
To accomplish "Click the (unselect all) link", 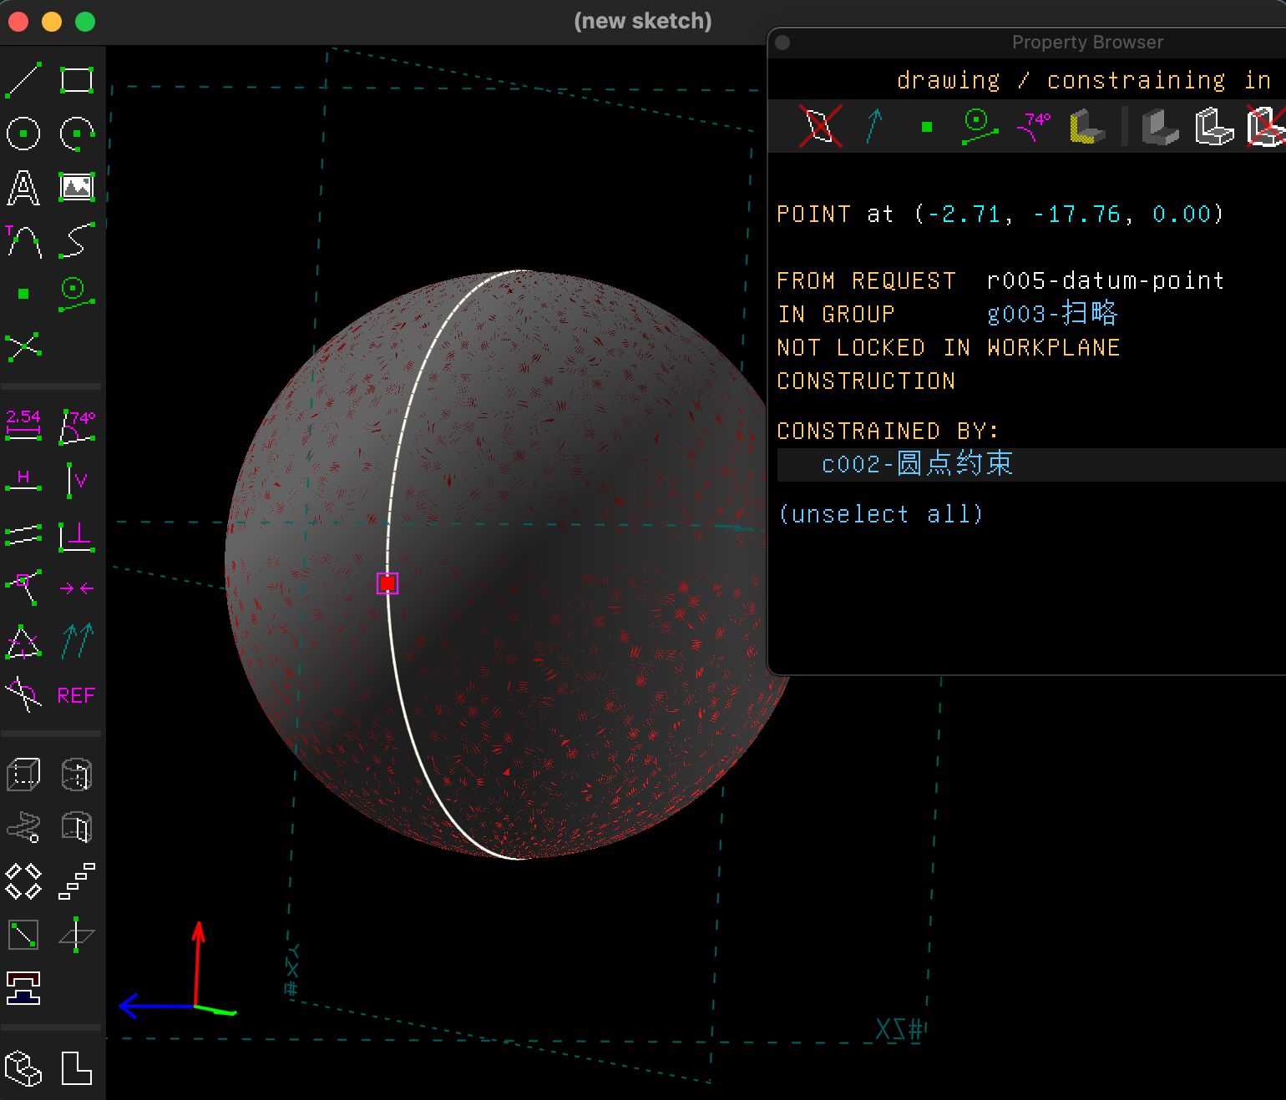I will [x=881, y=514].
